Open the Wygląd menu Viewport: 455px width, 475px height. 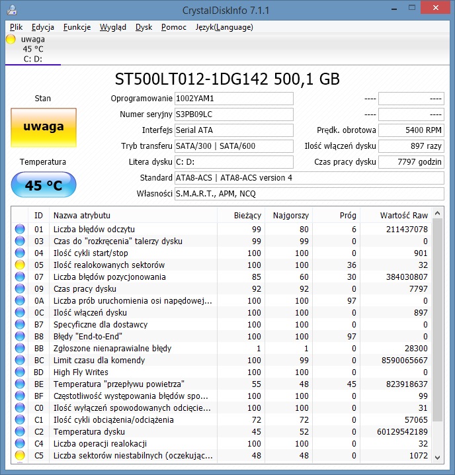[x=112, y=27]
